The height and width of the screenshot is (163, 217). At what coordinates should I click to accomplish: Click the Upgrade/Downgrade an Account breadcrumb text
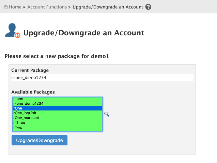tap(108, 7)
